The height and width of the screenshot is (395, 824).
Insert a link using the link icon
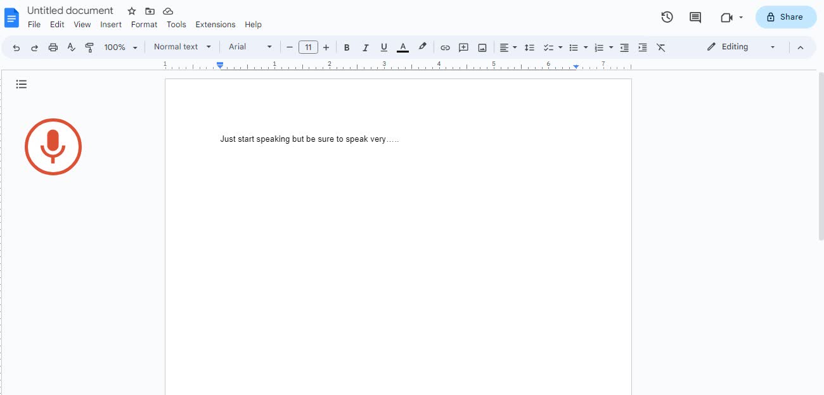coord(445,47)
